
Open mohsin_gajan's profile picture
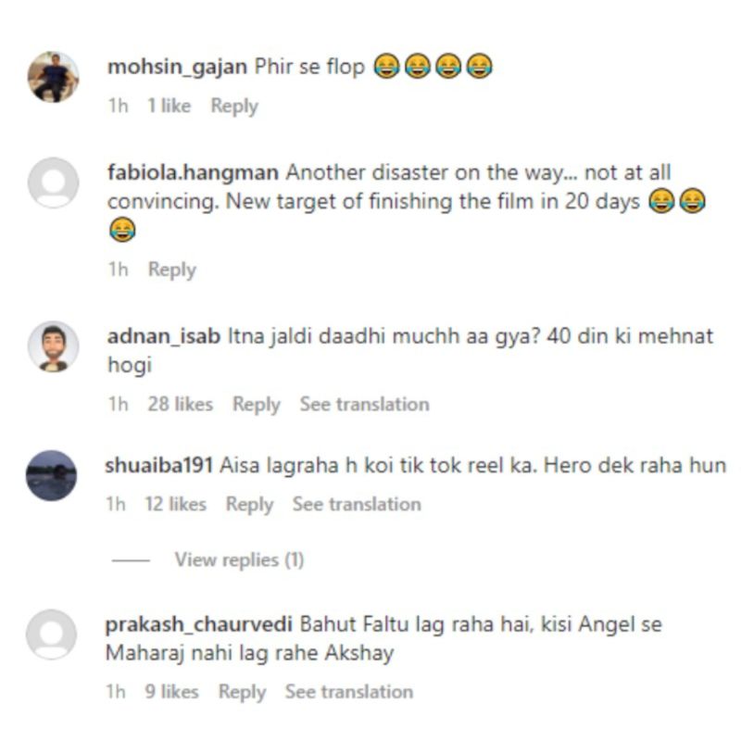pos(54,77)
